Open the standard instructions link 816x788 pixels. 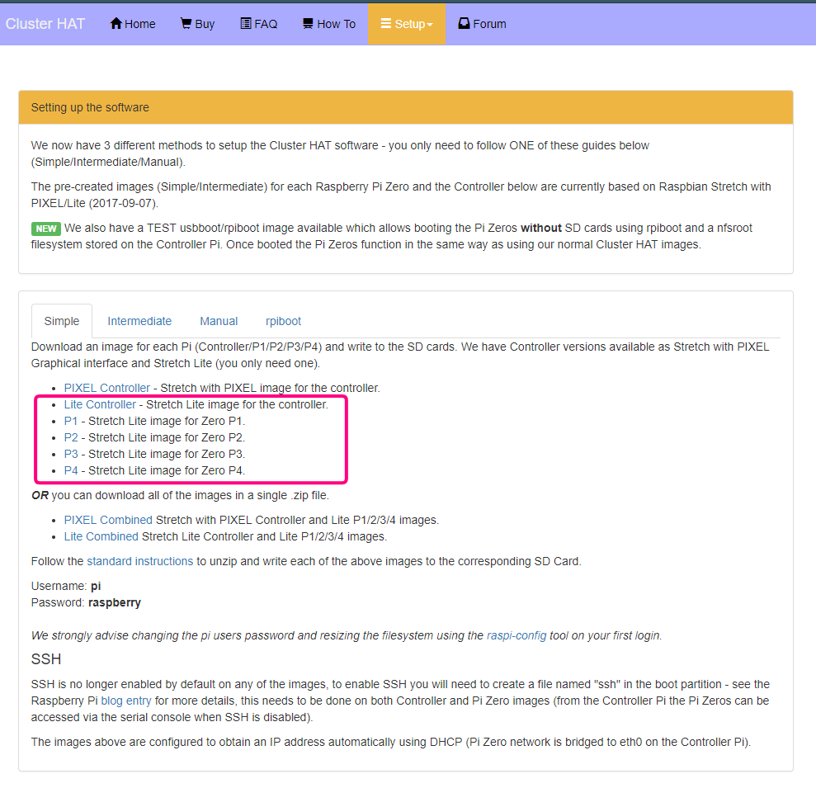tap(140, 562)
